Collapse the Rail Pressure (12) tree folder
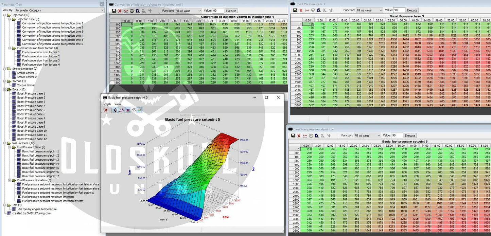The width and height of the screenshot is (491, 236). pyautogui.click(x=5, y=143)
